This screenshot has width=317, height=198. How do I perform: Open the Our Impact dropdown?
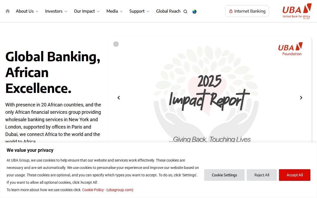87,11
